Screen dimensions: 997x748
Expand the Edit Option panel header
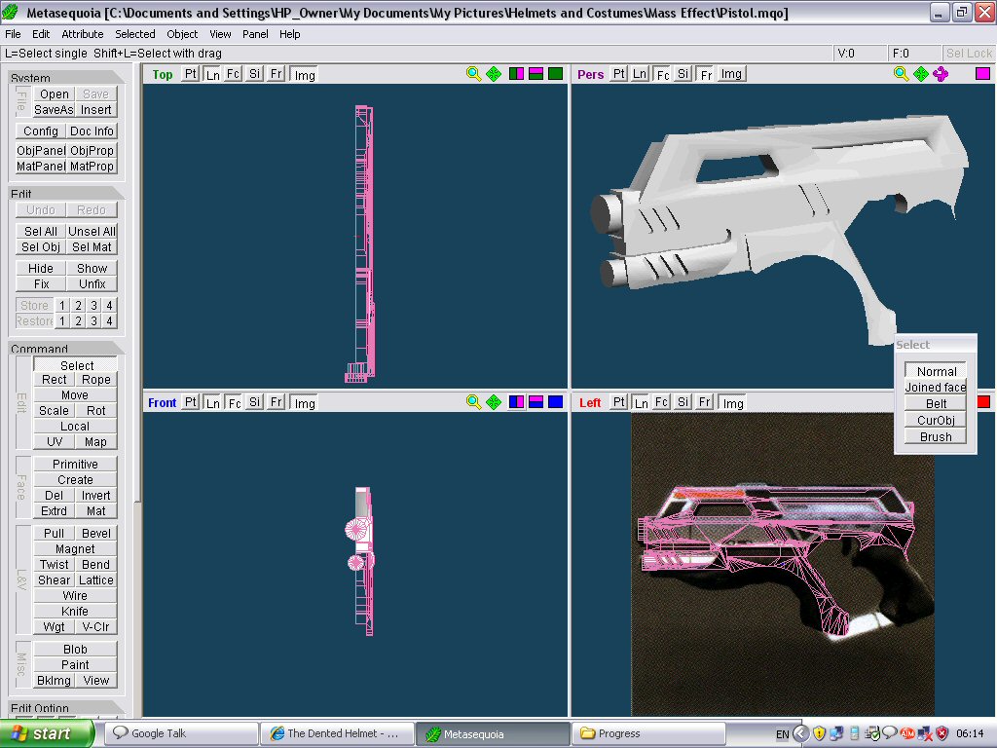click(x=67, y=707)
